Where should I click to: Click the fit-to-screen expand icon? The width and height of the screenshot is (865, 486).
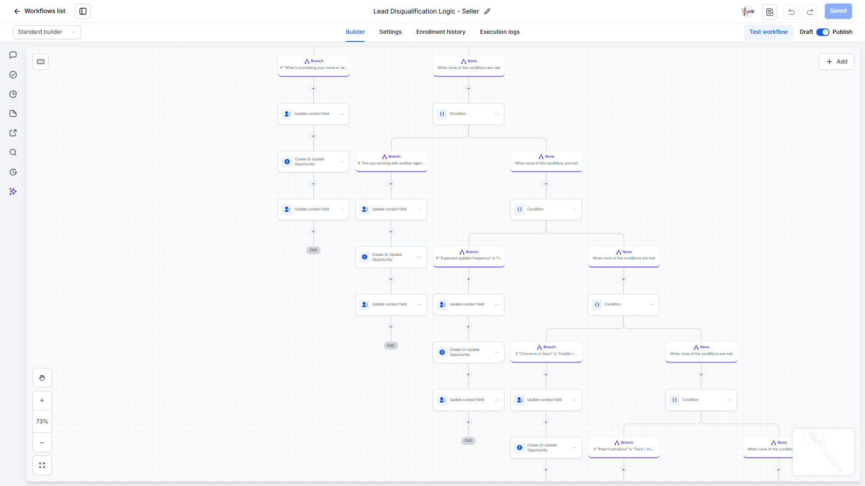42,465
